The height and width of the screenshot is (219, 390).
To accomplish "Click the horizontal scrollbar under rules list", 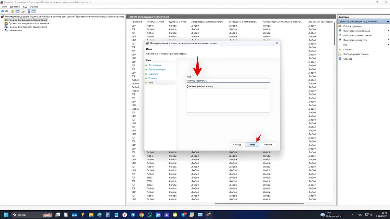I will click(x=259, y=204).
